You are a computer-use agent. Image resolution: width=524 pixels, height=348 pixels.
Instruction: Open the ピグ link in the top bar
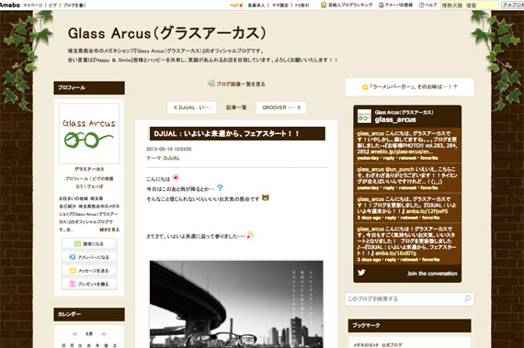point(52,6)
